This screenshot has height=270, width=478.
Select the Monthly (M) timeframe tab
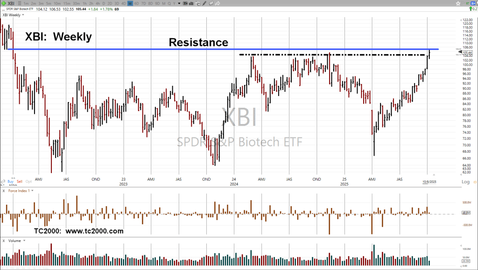point(164,3)
